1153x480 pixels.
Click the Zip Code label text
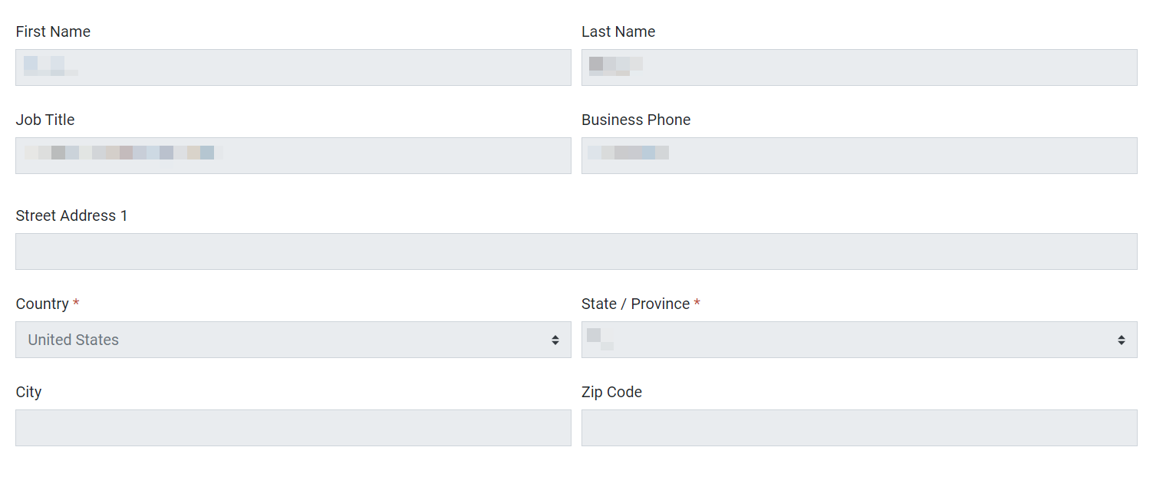click(x=611, y=392)
